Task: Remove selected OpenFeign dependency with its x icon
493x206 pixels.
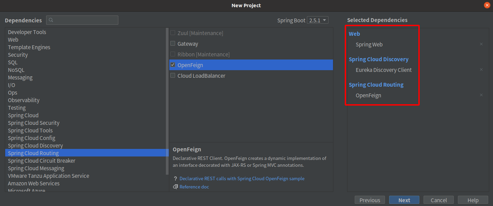Action: click(x=481, y=95)
